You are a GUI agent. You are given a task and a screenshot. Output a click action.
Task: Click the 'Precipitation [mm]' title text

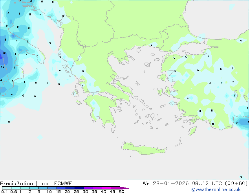pos(26,184)
